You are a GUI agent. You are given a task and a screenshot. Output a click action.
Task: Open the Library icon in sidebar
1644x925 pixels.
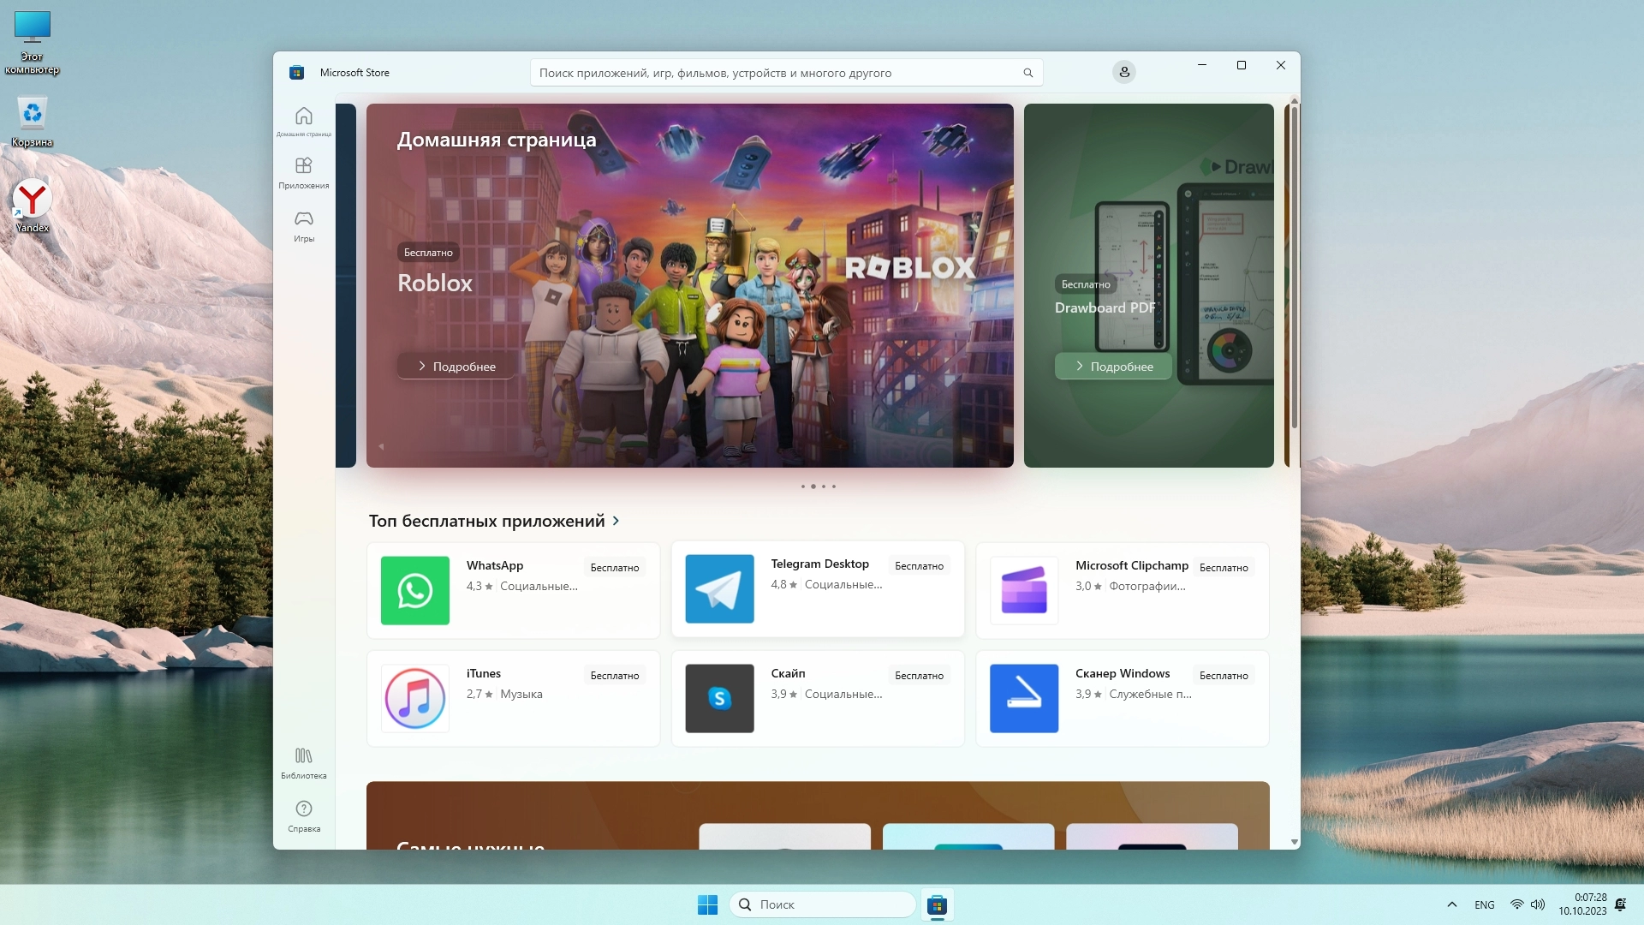[303, 756]
